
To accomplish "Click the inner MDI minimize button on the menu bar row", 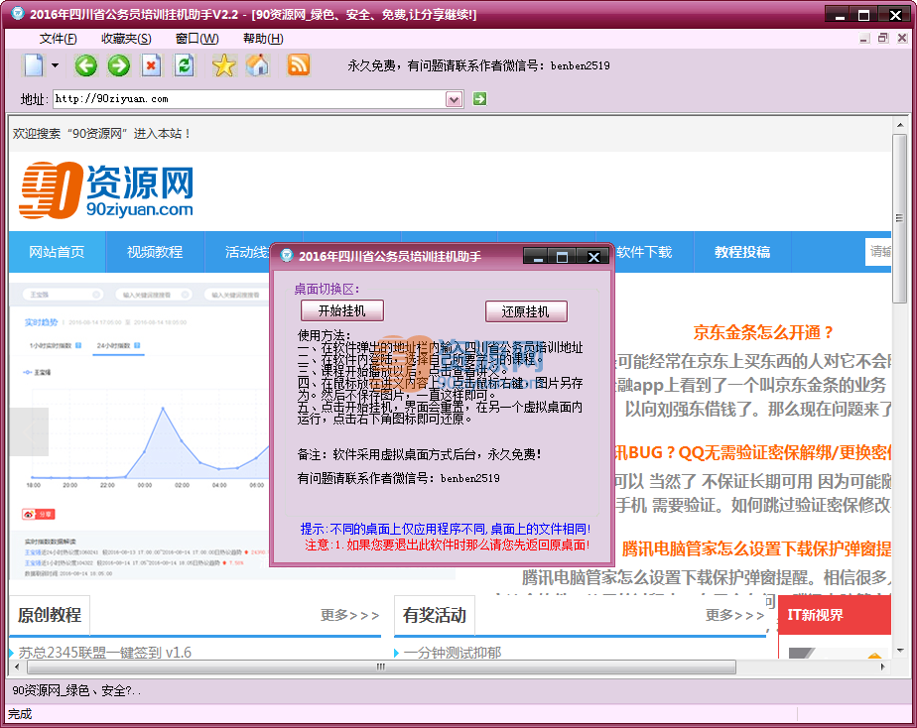I will point(864,39).
